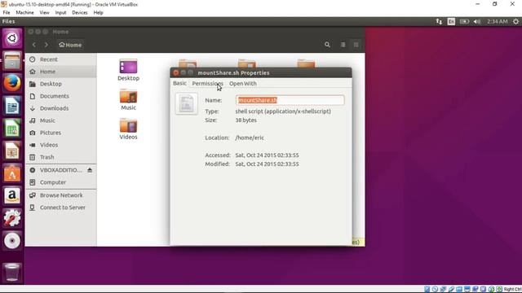The height and width of the screenshot is (293, 522).
Task: Open Browse Network in the sidebar
Action: pos(61,195)
